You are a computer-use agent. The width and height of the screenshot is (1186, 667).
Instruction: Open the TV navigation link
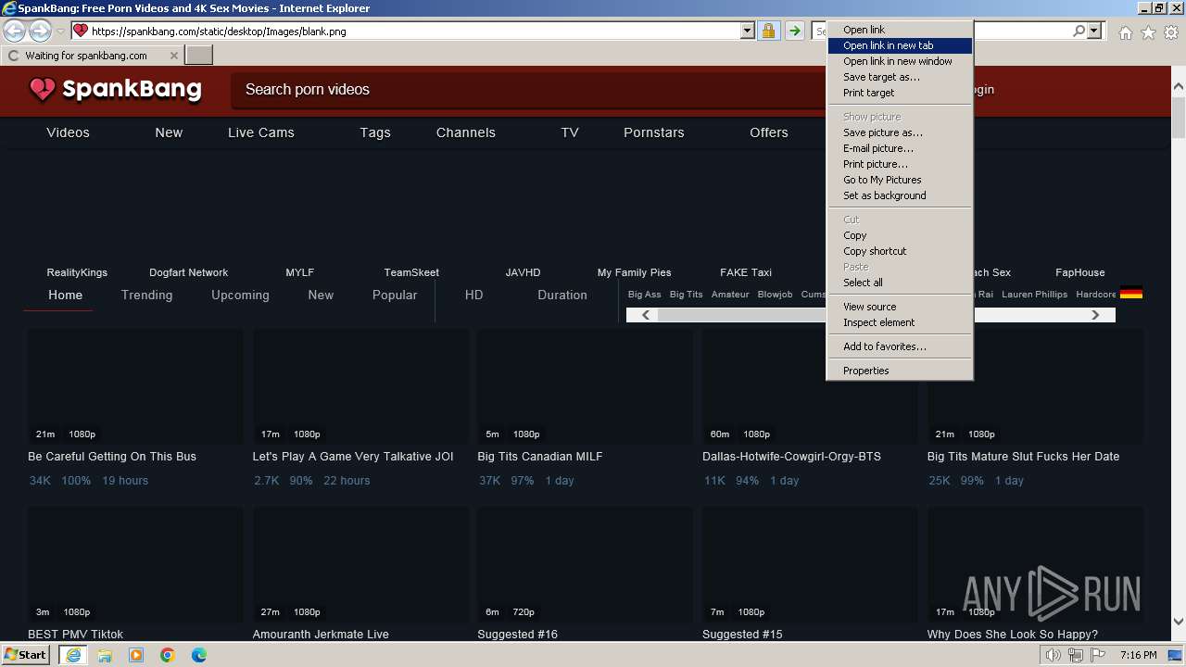tap(570, 132)
